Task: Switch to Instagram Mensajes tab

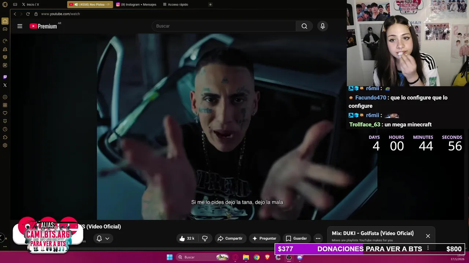Action: coord(136,4)
